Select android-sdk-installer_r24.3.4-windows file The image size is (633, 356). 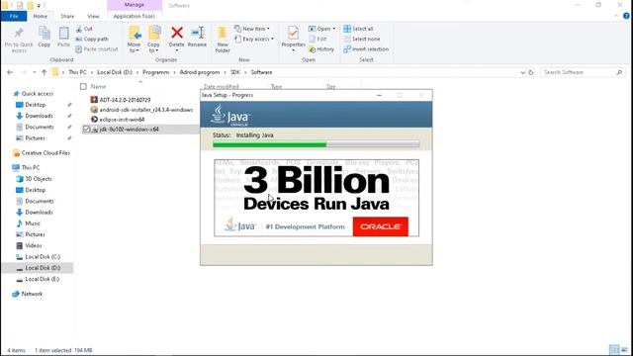[145, 110]
